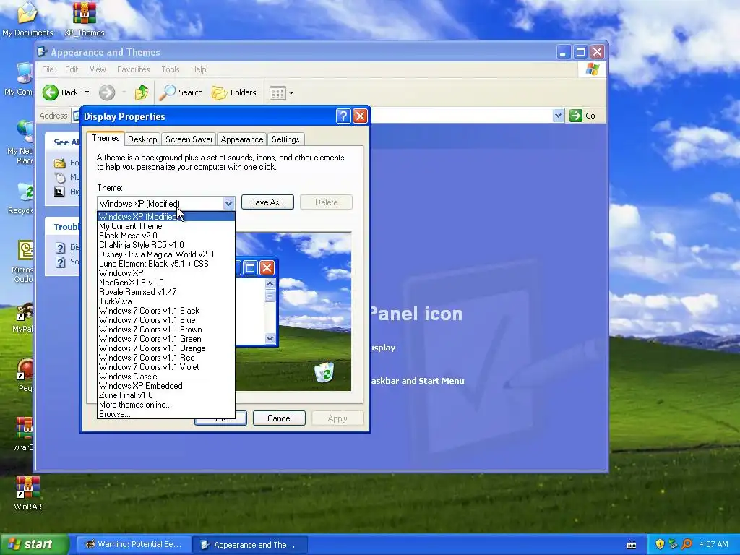Viewport: 740px width, 555px height.
Task: Choose Windows XP Embedded theme
Action: click(x=165, y=386)
